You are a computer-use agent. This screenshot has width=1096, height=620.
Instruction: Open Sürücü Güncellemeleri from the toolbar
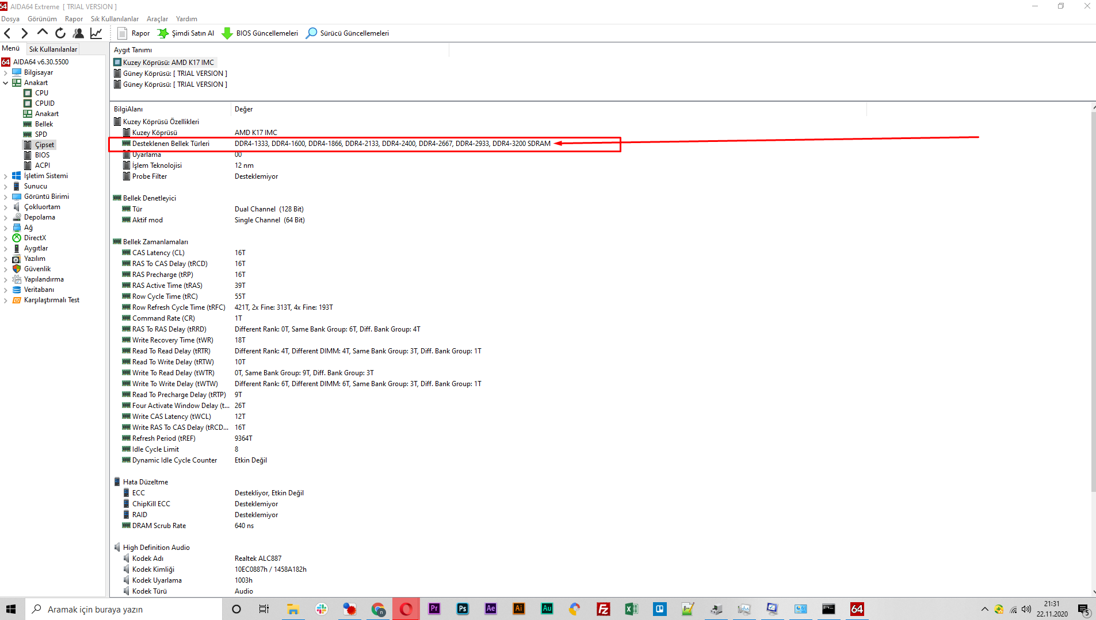[347, 33]
